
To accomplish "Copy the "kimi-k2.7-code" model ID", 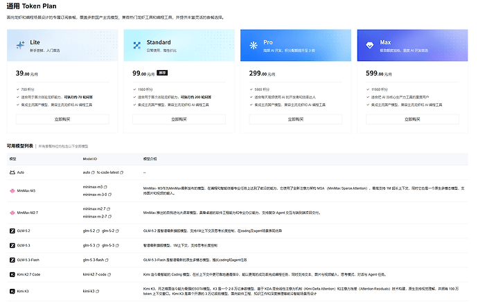I will (x=109, y=274).
